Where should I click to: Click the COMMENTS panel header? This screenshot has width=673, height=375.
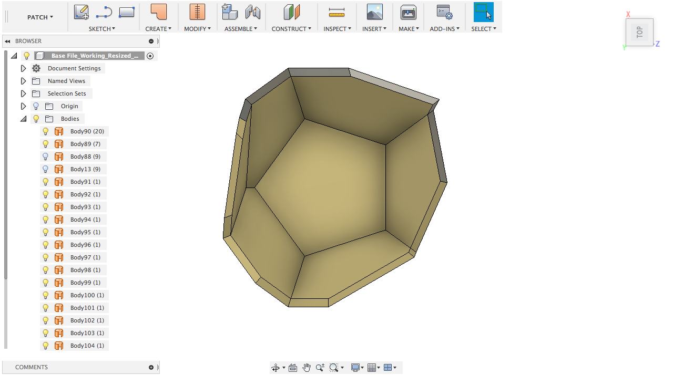tap(80, 367)
